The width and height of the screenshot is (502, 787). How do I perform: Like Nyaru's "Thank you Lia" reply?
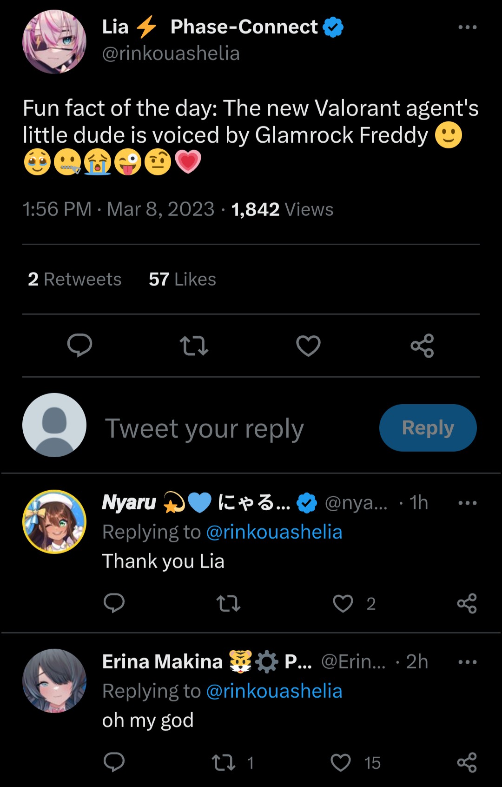(x=343, y=603)
